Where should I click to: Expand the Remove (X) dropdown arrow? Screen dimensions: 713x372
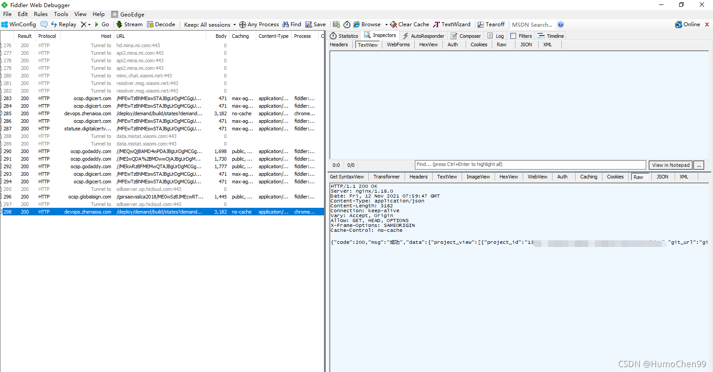tap(89, 24)
